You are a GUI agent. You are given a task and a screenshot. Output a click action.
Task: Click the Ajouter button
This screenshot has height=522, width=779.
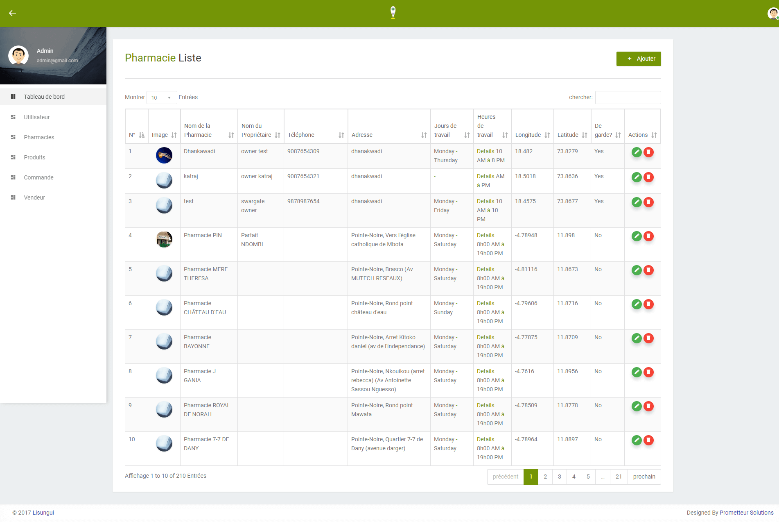tap(639, 59)
